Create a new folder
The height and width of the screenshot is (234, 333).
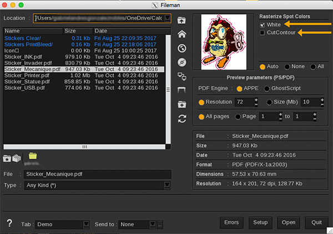(181, 104)
